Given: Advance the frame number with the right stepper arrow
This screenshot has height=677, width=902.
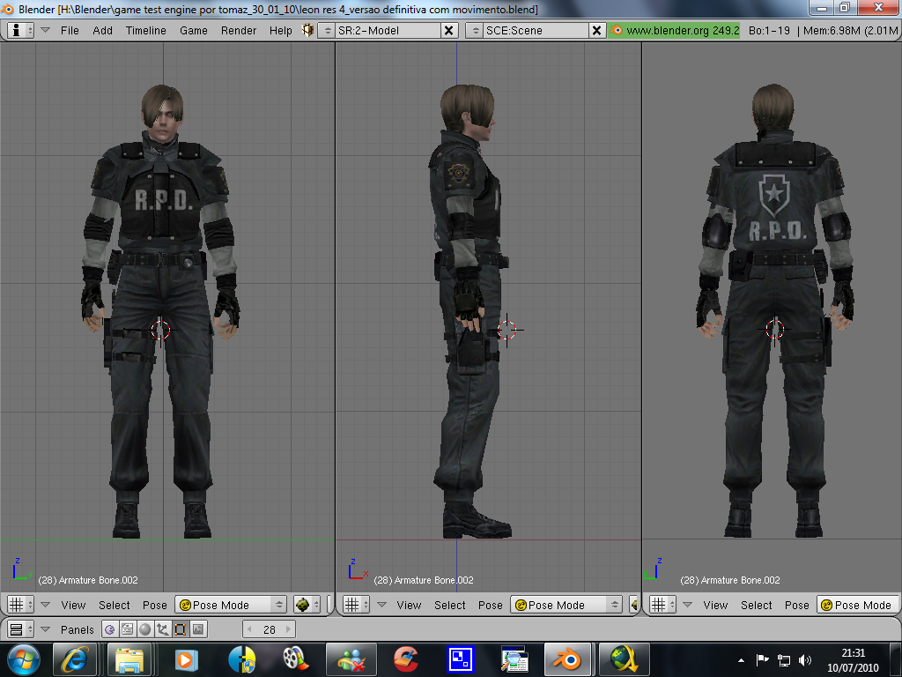Looking at the screenshot, I should pyautogui.click(x=287, y=629).
